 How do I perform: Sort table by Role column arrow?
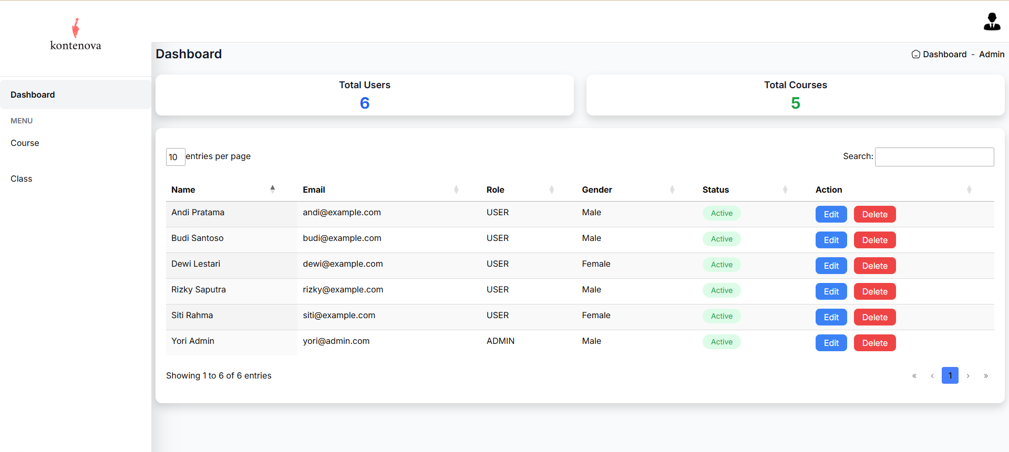pos(551,190)
